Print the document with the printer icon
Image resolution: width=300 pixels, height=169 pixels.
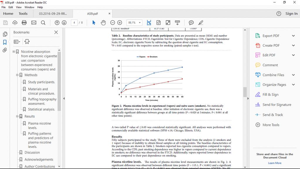click(24, 23)
